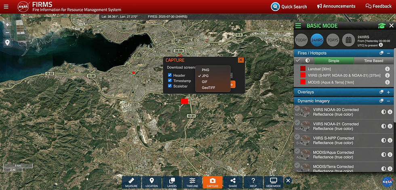
Task: Click the large red fire hotspot square
Action: (x=185, y=101)
